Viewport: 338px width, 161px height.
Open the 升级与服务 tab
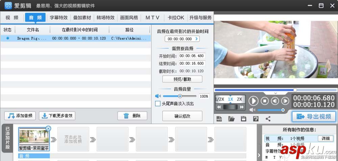[200, 18]
